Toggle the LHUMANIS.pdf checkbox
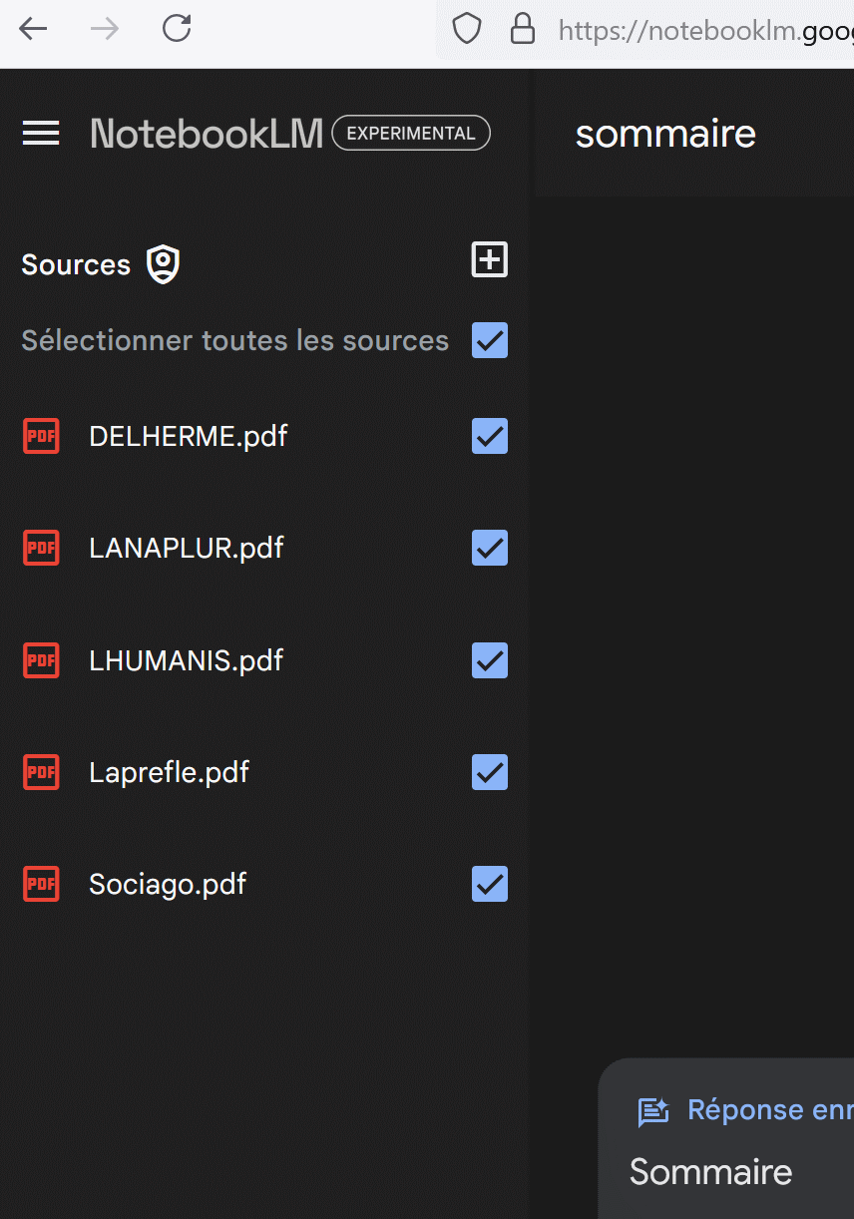Image resolution: width=854 pixels, height=1219 pixels. [x=490, y=660]
